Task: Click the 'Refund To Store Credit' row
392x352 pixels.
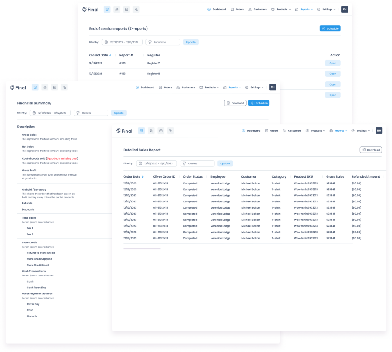Action: pos(41,253)
